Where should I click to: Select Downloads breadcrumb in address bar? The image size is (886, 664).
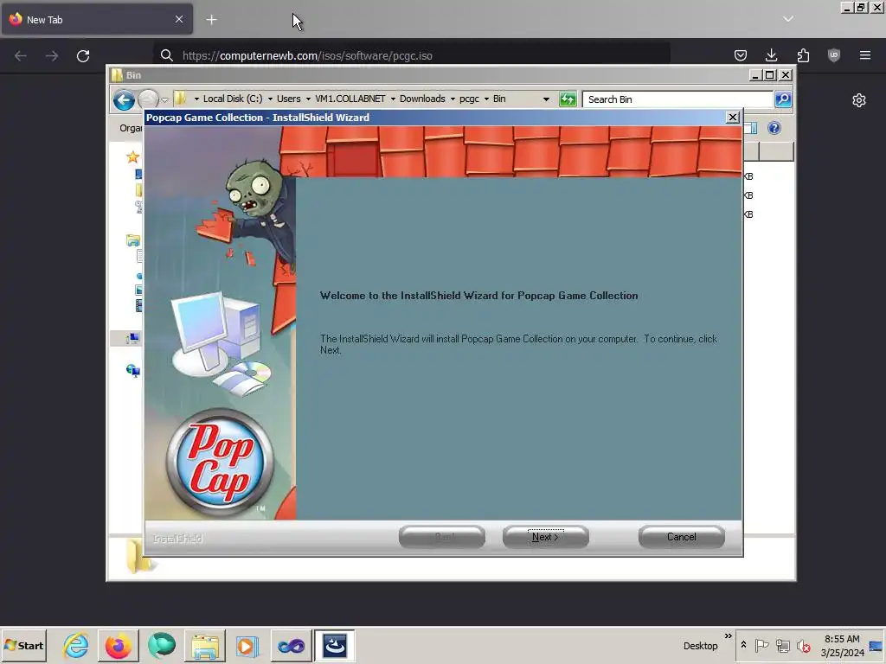[x=422, y=99]
